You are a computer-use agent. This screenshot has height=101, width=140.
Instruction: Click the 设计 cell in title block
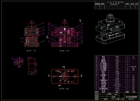point(97,94)
